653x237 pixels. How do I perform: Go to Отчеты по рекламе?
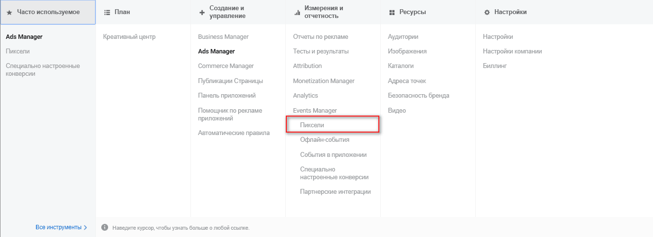320,37
